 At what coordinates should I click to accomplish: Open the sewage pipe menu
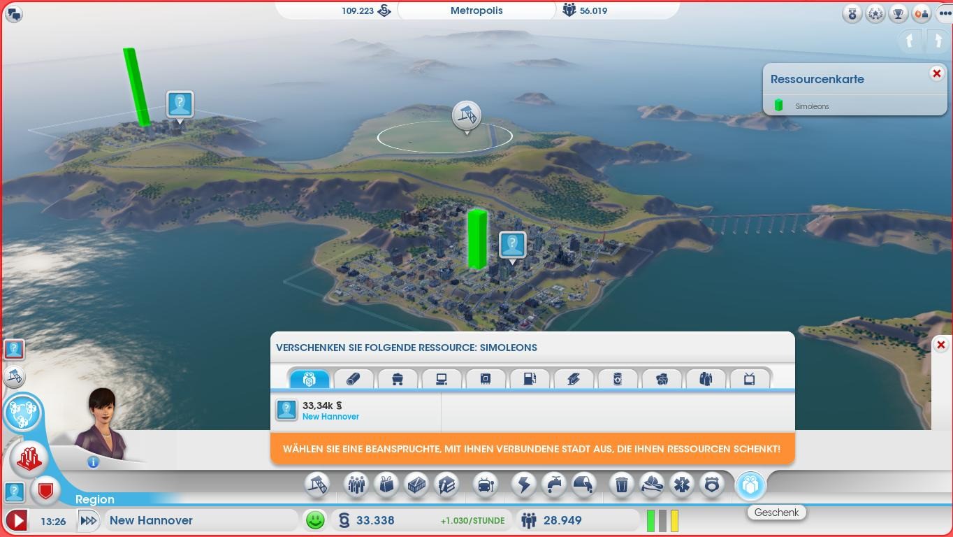584,484
